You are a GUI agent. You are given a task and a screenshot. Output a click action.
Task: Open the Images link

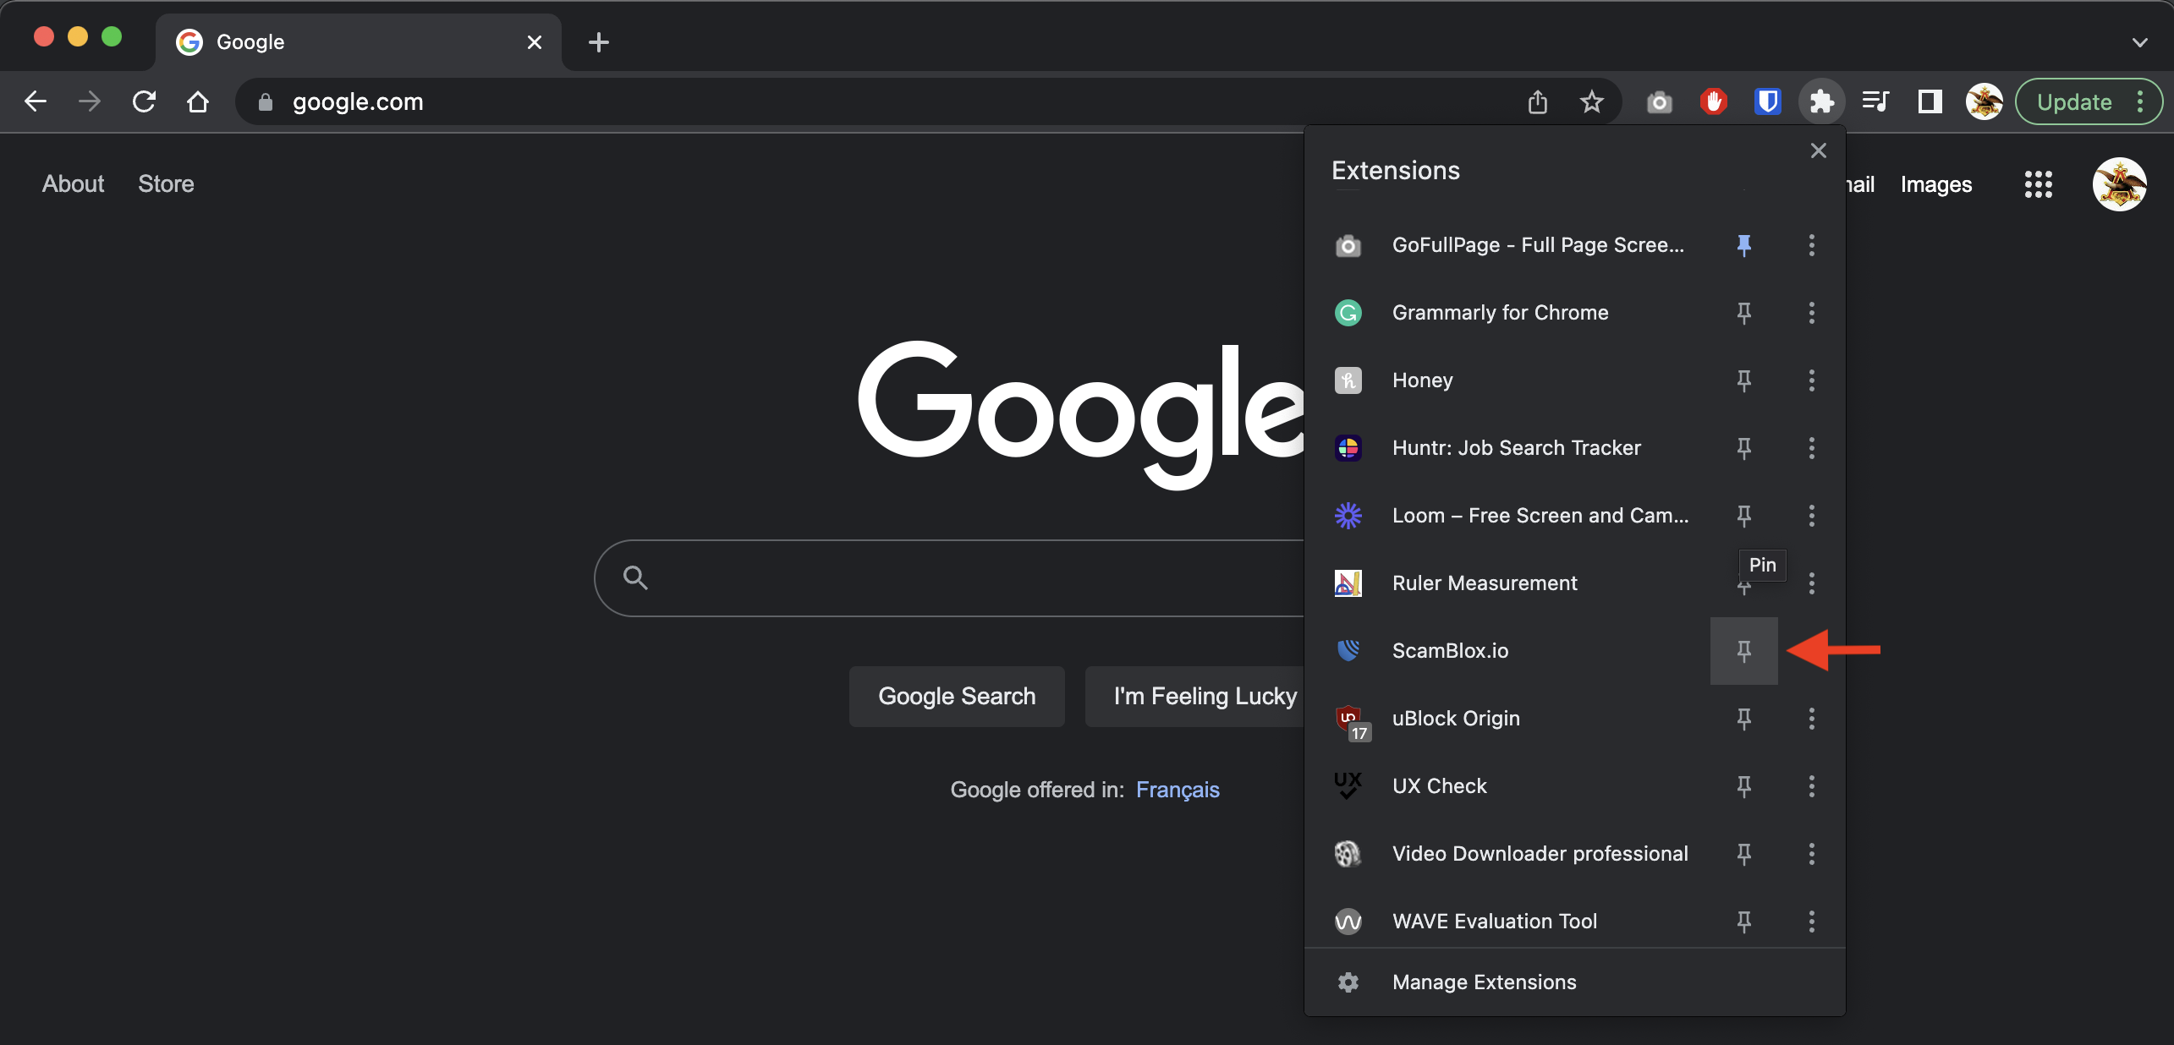point(1936,184)
